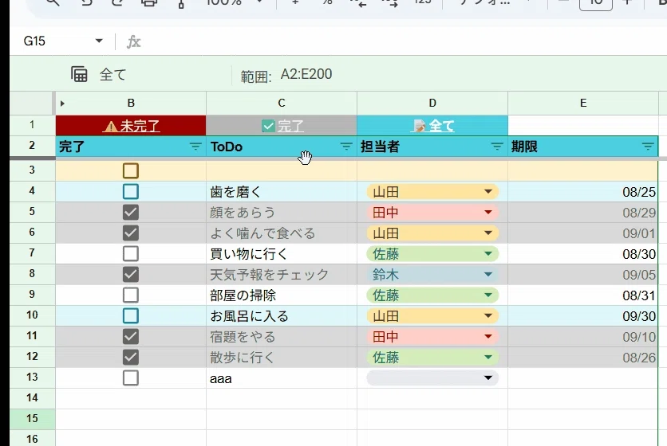Open 山田 assignee dropdown for 歯を磨く
The image size is (667, 446).
[488, 192]
